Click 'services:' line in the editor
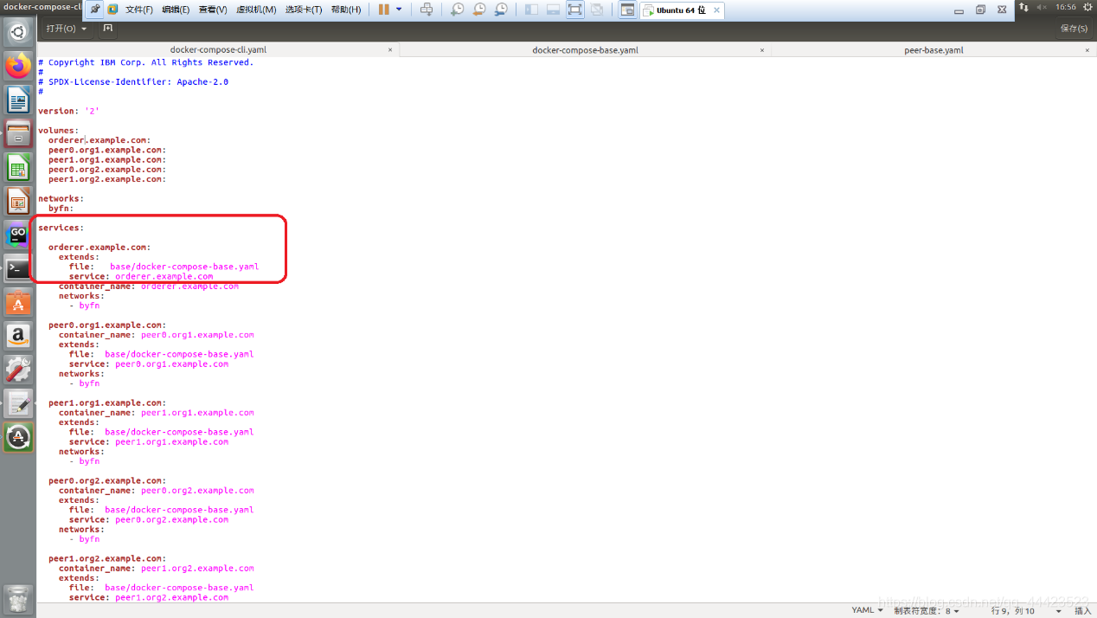Screen dimensions: 1097x618 (61, 228)
